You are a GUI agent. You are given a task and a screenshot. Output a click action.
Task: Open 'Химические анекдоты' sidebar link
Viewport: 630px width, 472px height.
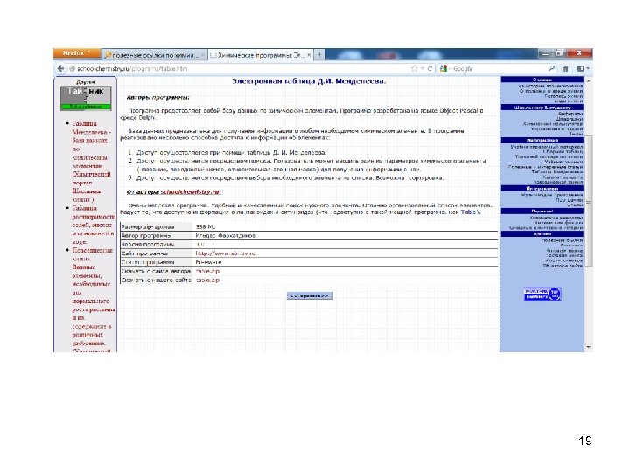tap(556, 218)
